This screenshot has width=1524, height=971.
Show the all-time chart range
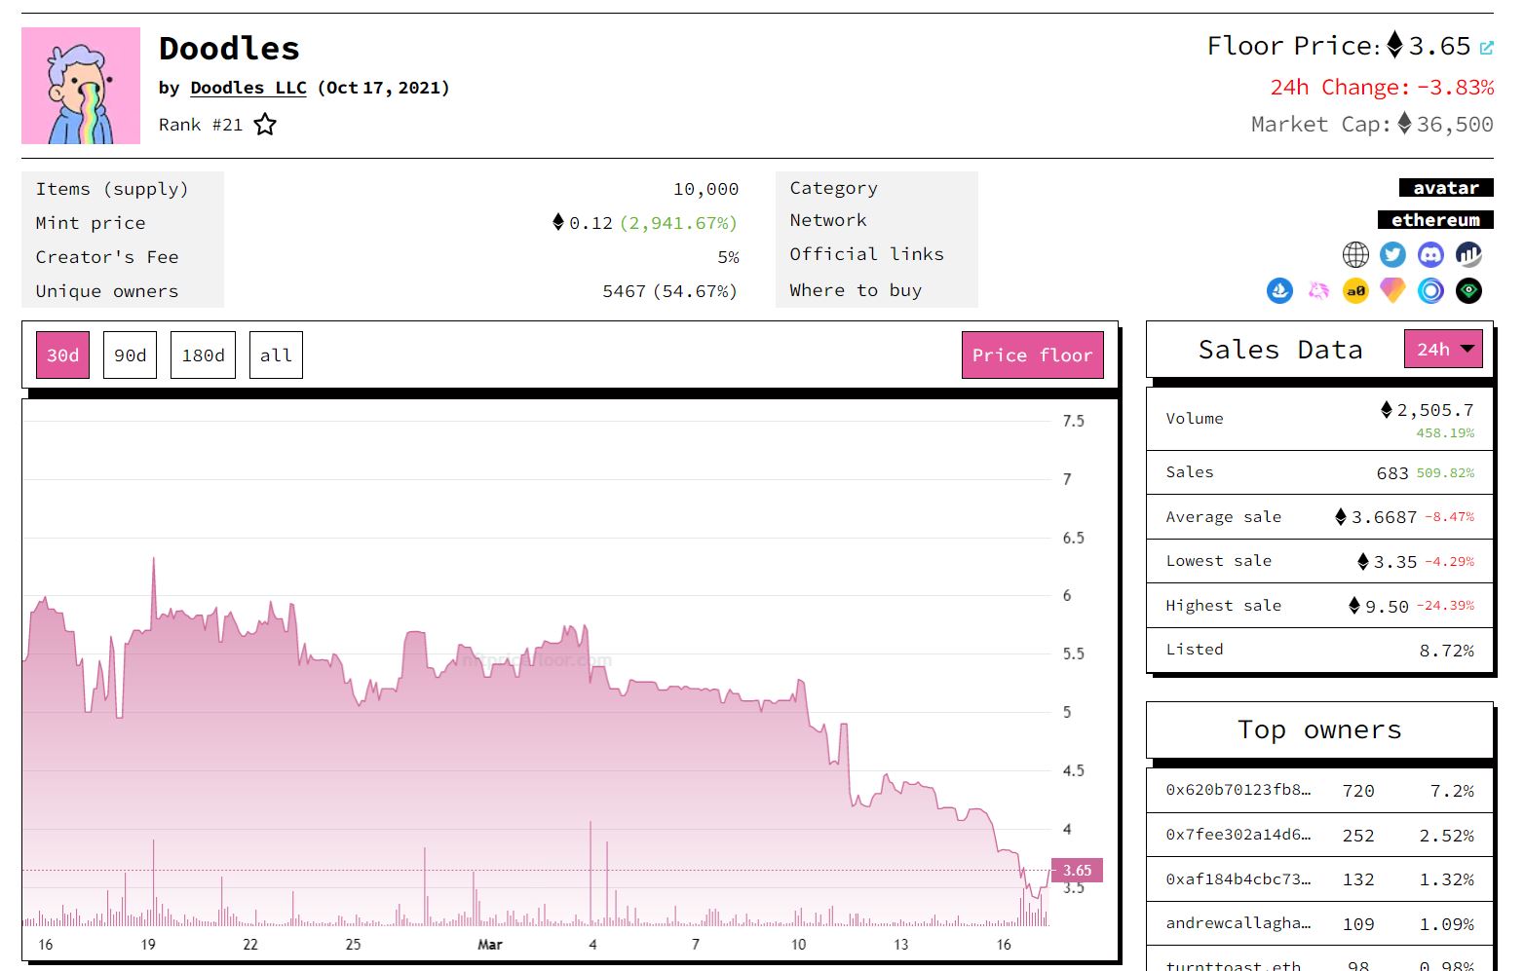(276, 355)
